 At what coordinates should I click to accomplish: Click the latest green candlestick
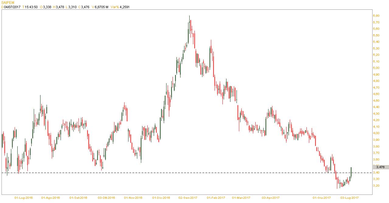pyautogui.click(x=351, y=171)
